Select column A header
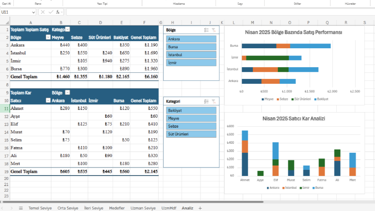 [x=31, y=23]
